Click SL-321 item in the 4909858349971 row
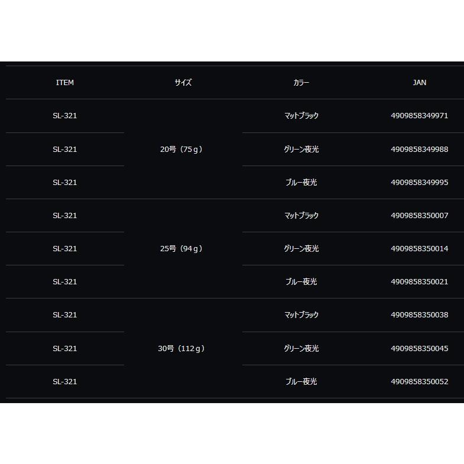The image size is (464, 464). click(x=65, y=116)
